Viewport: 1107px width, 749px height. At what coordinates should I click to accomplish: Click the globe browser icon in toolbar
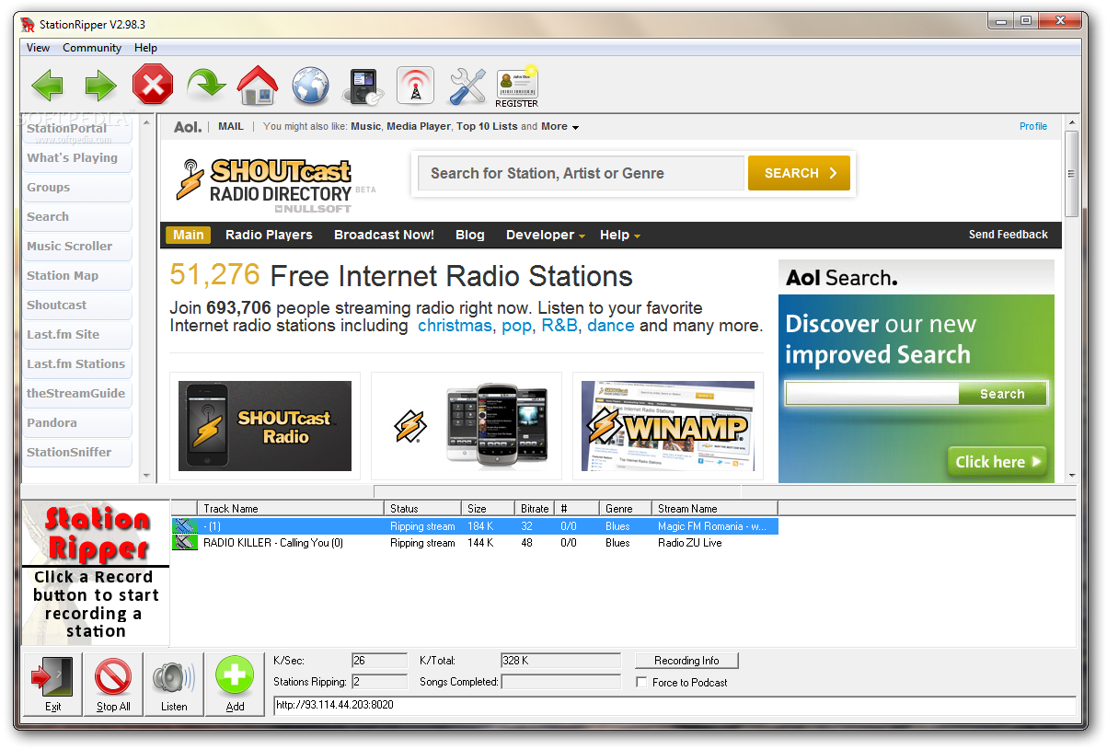[311, 86]
